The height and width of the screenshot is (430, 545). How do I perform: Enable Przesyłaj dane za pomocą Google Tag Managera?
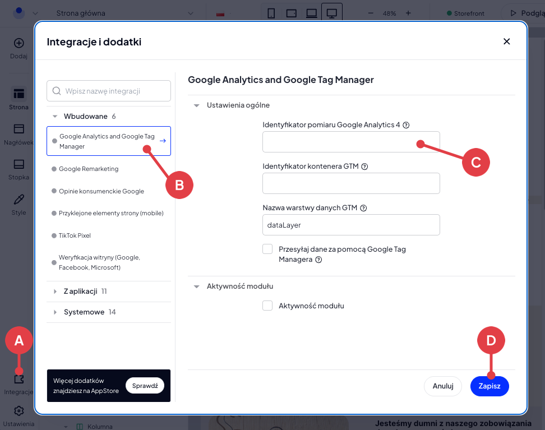pos(267,249)
